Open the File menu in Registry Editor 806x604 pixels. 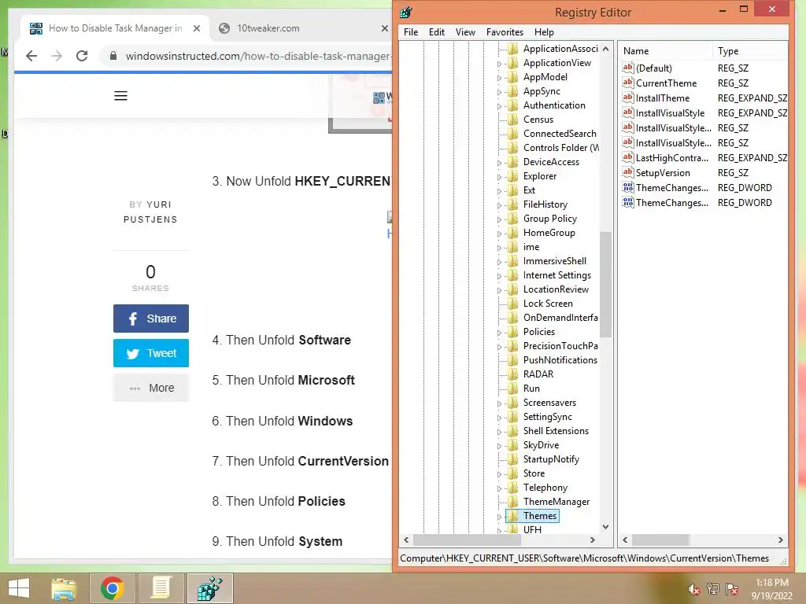point(411,31)
